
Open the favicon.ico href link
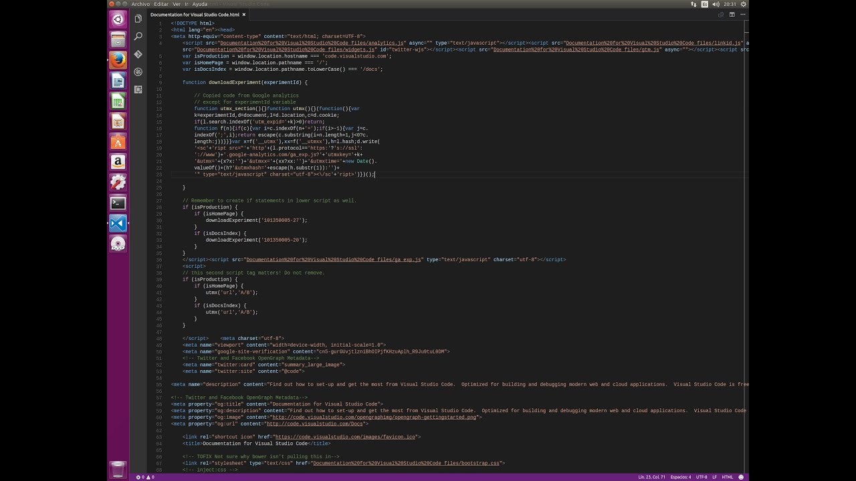(x=346, y=437)
